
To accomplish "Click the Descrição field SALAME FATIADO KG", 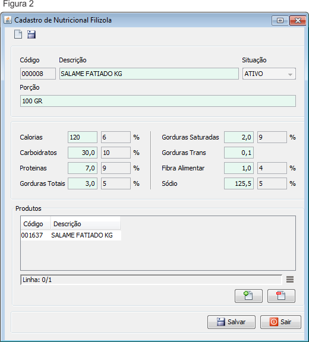I will pos(149,74).
